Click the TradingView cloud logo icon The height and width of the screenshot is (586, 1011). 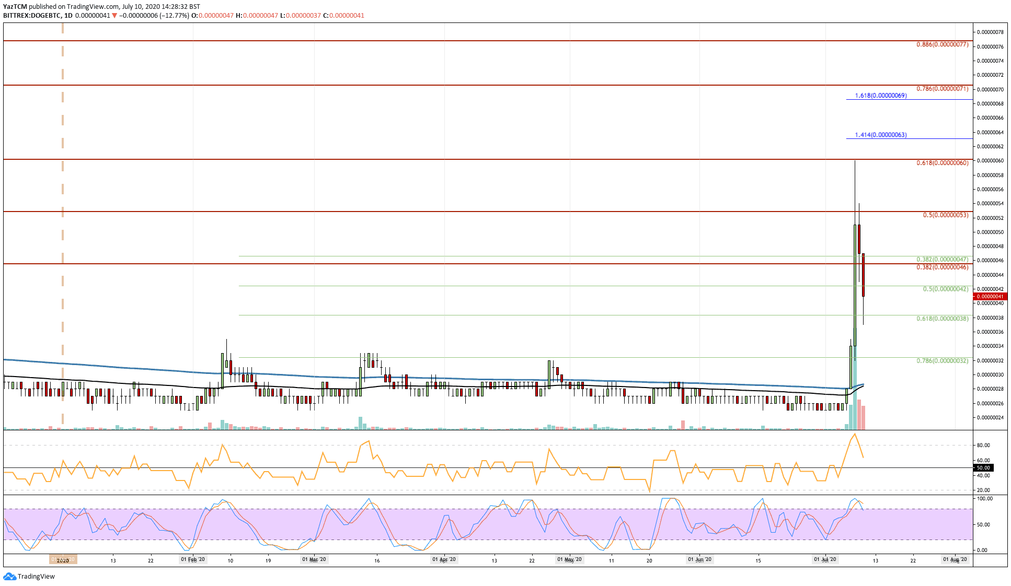pyautogui.click(x=9, y=577)
